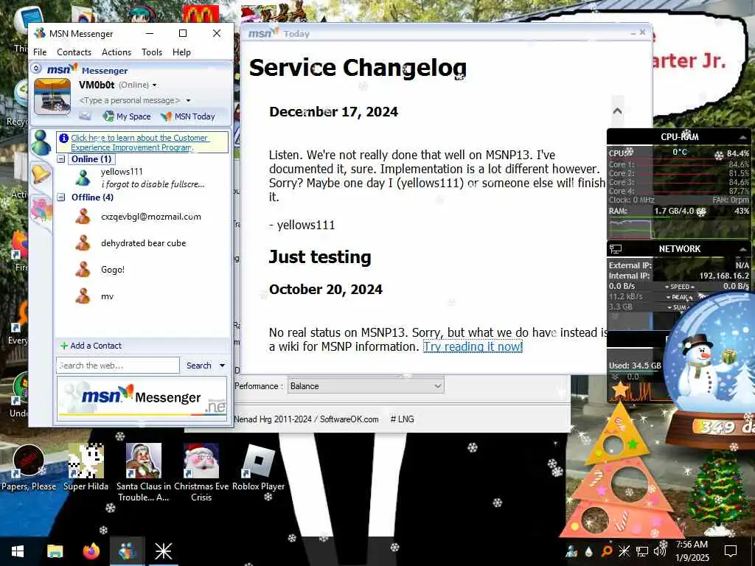Click the scroll up arrow in changelog
The image size is (755, 566).
coord(617,111)
